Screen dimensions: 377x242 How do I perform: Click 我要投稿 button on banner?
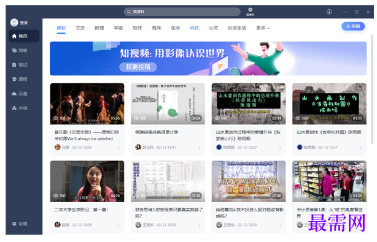click(x=138, y=67)
